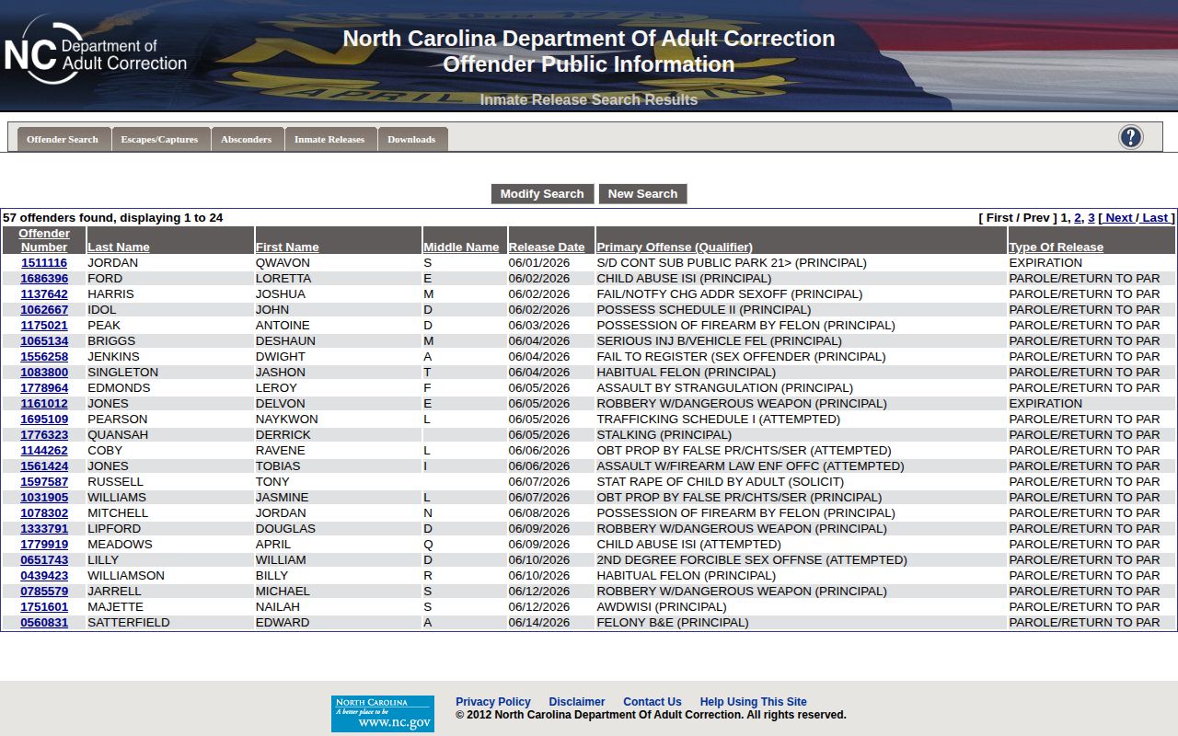Open offender record 1062667
The image size is (1178, 736).
pyautogui.click(x=44, y=309)
